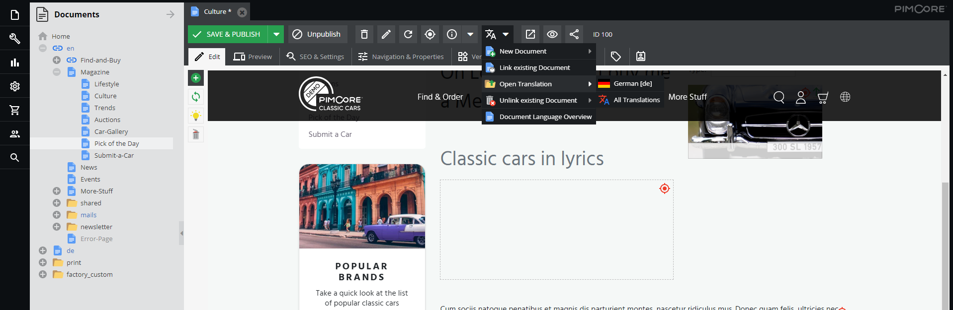Click the info circle icon in toolbar

click(x=452, y=34)
